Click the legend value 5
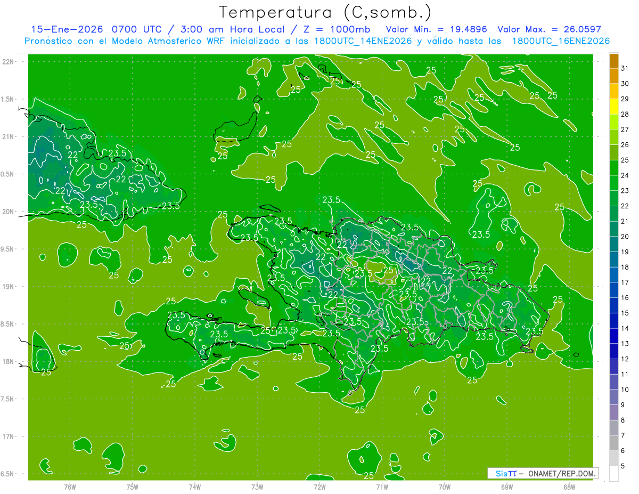The width and height of the screenshot is (639, 494). click(x=622, y=466)
